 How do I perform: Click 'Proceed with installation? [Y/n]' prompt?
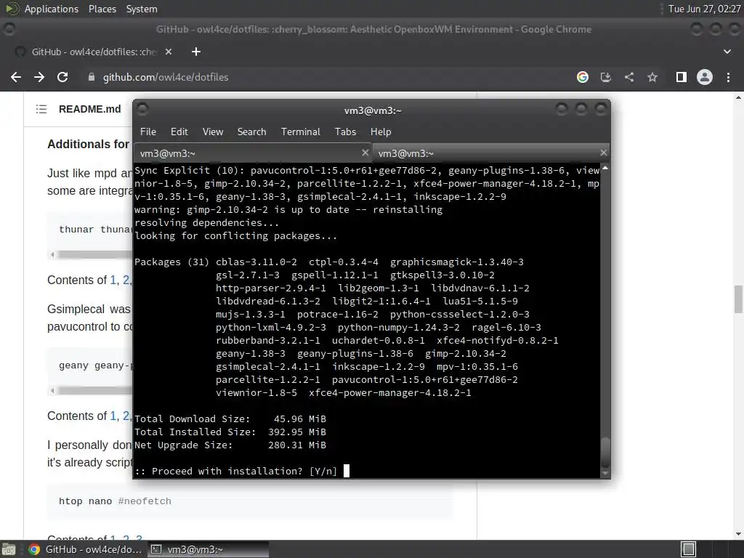click(236, 471)
